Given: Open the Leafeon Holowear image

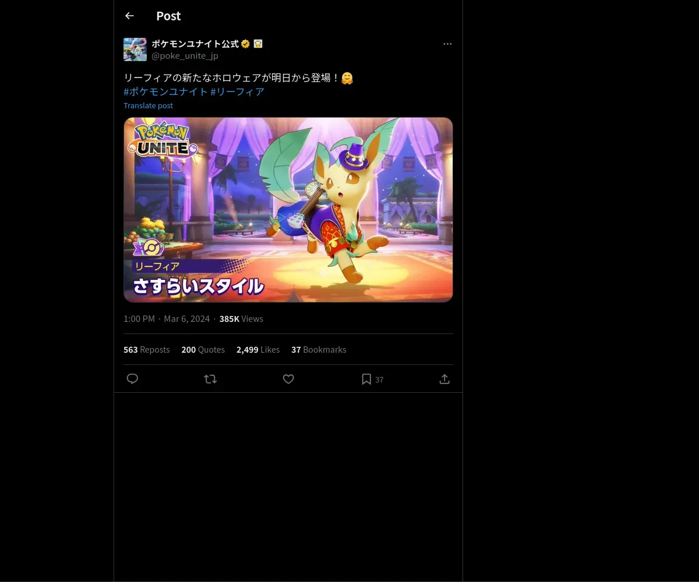Looking at the screenshot, I should 288,210.
